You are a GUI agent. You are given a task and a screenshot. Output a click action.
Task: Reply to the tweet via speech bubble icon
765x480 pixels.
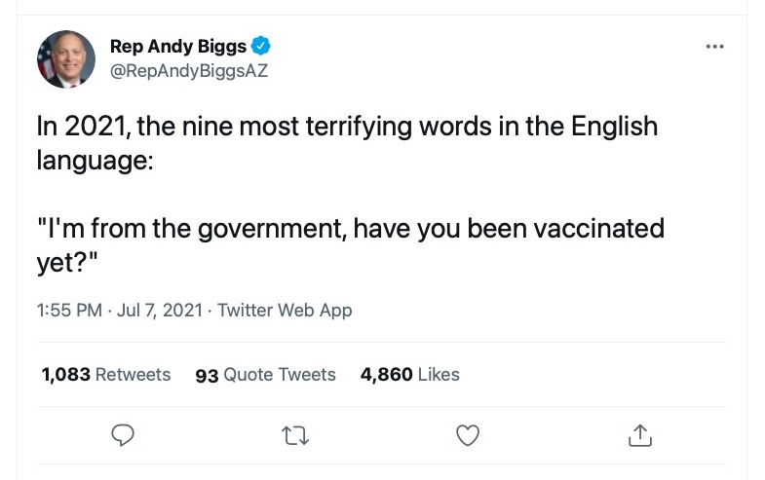(123, 436)
